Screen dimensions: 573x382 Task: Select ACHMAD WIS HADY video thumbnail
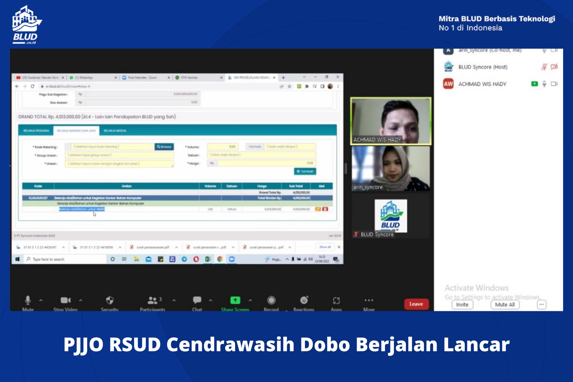(391, 121)
